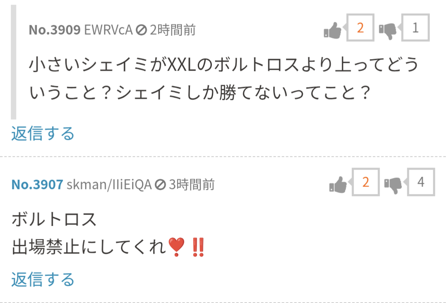Click the red double exclamation emoji

tap(198, 247)
